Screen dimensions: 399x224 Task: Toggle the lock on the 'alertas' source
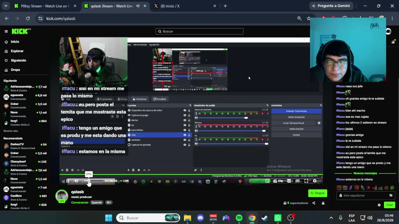(x=189, y=120)
